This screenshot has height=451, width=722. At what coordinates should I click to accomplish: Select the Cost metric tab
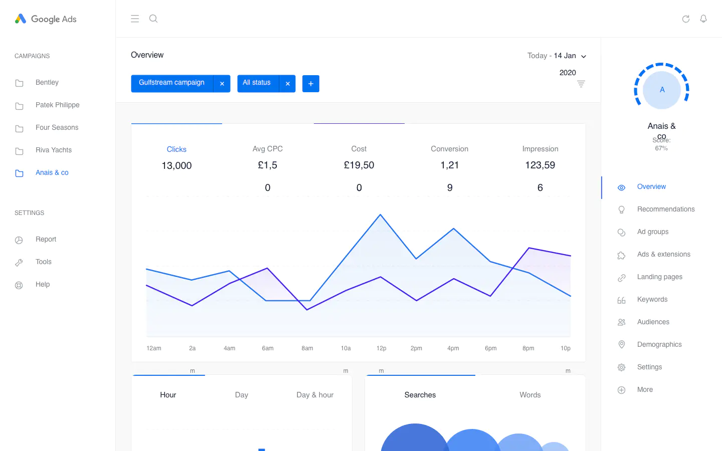tap(359, 149)
